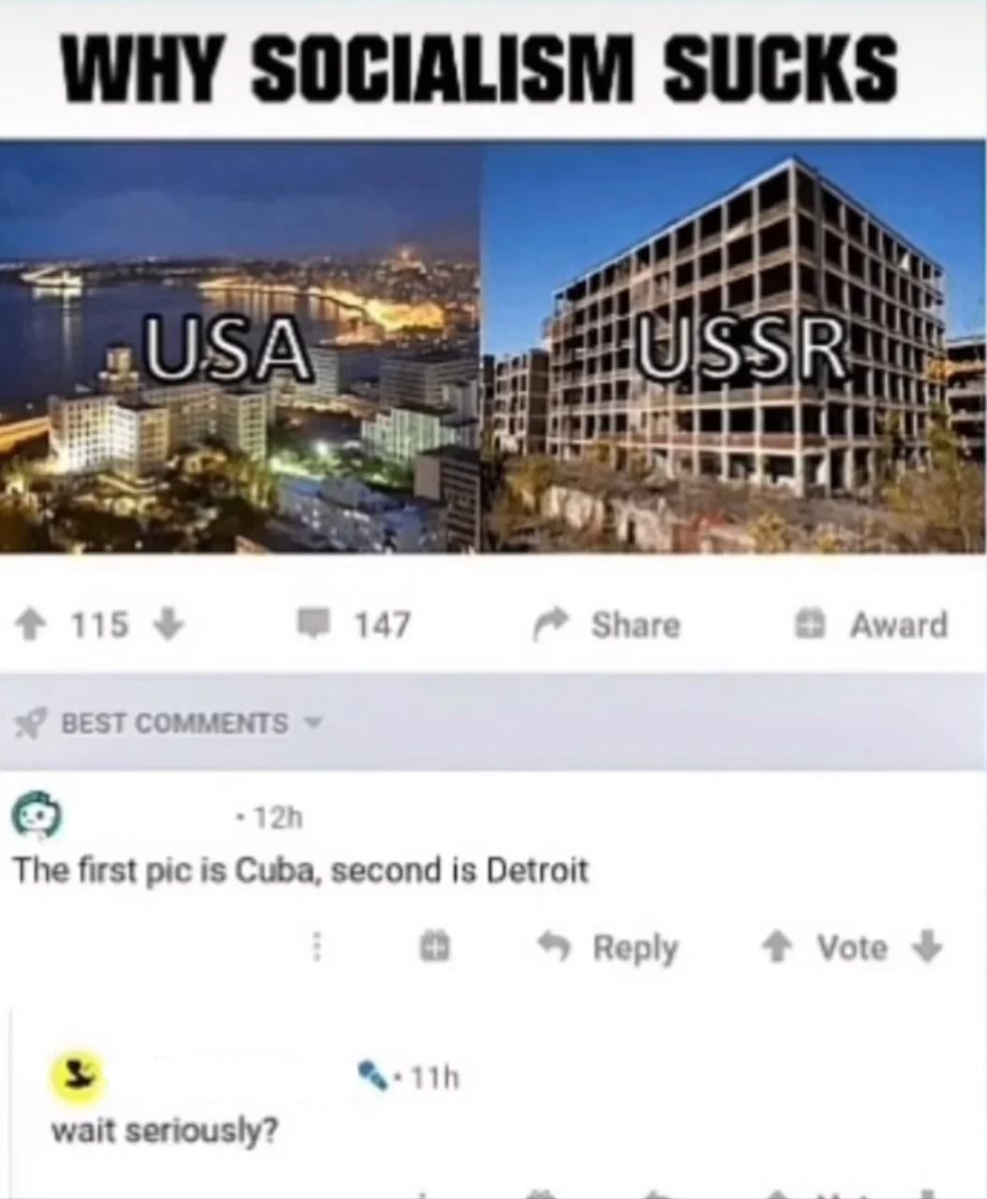Expand the Best Comments sort dropdown
This screenshot has height=1199, width=987.
point(314,723)
